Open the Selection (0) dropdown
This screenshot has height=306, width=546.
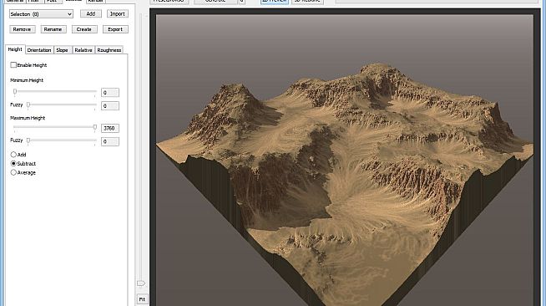coord(41,14)
